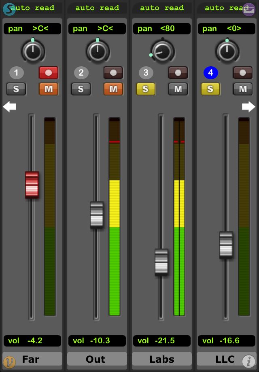Click the Labs track volume fader
The width and height of the screenshot is (259, 372).
point(161,262)
